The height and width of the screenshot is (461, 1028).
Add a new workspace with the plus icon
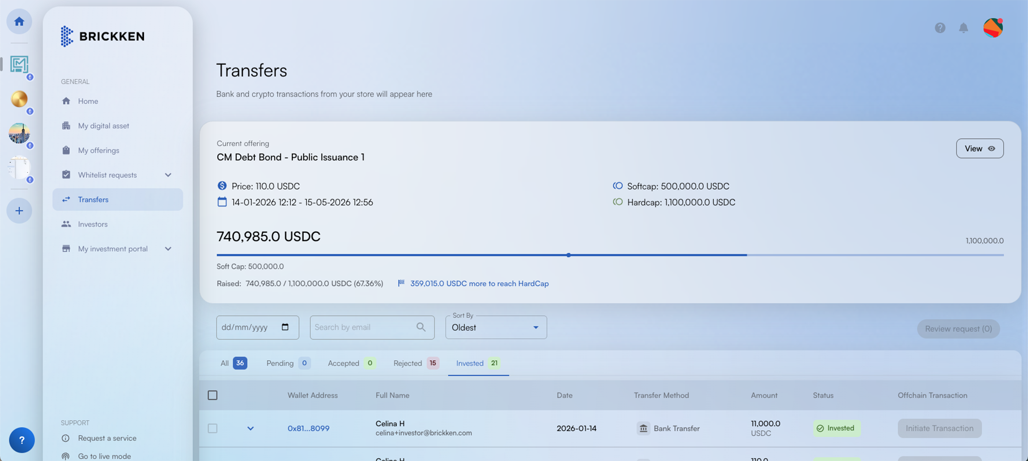(x=19, y=211)
